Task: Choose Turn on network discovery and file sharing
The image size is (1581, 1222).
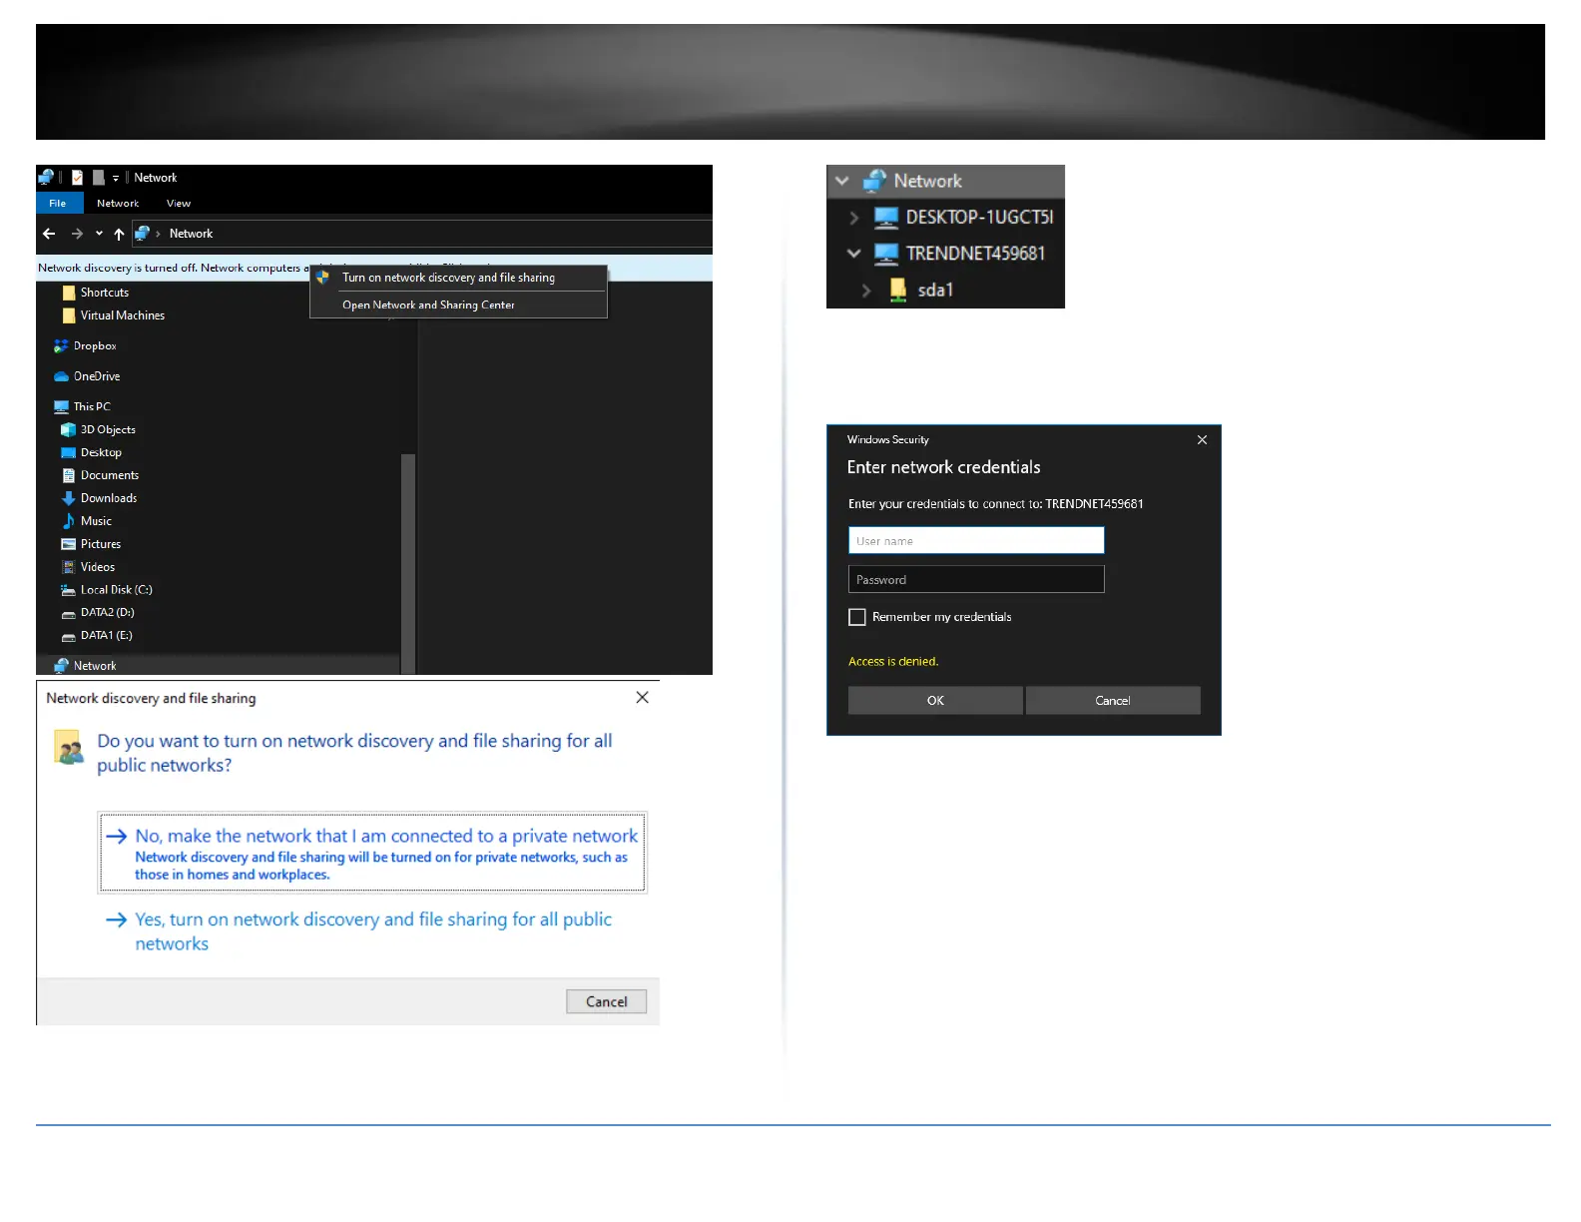Action: coord(459,278)
